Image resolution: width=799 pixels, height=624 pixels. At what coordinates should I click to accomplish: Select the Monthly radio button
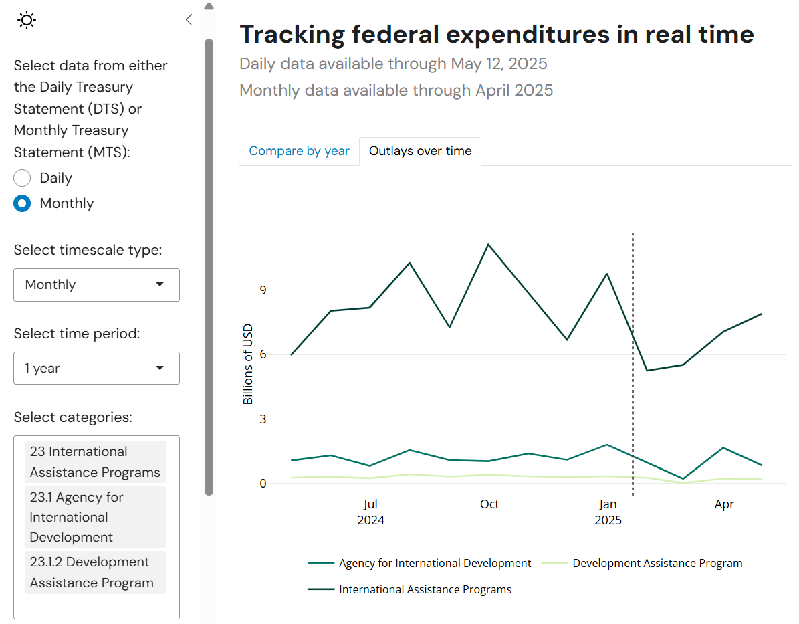22,203
